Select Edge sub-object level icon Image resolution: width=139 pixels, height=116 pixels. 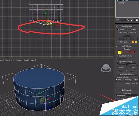123,52
